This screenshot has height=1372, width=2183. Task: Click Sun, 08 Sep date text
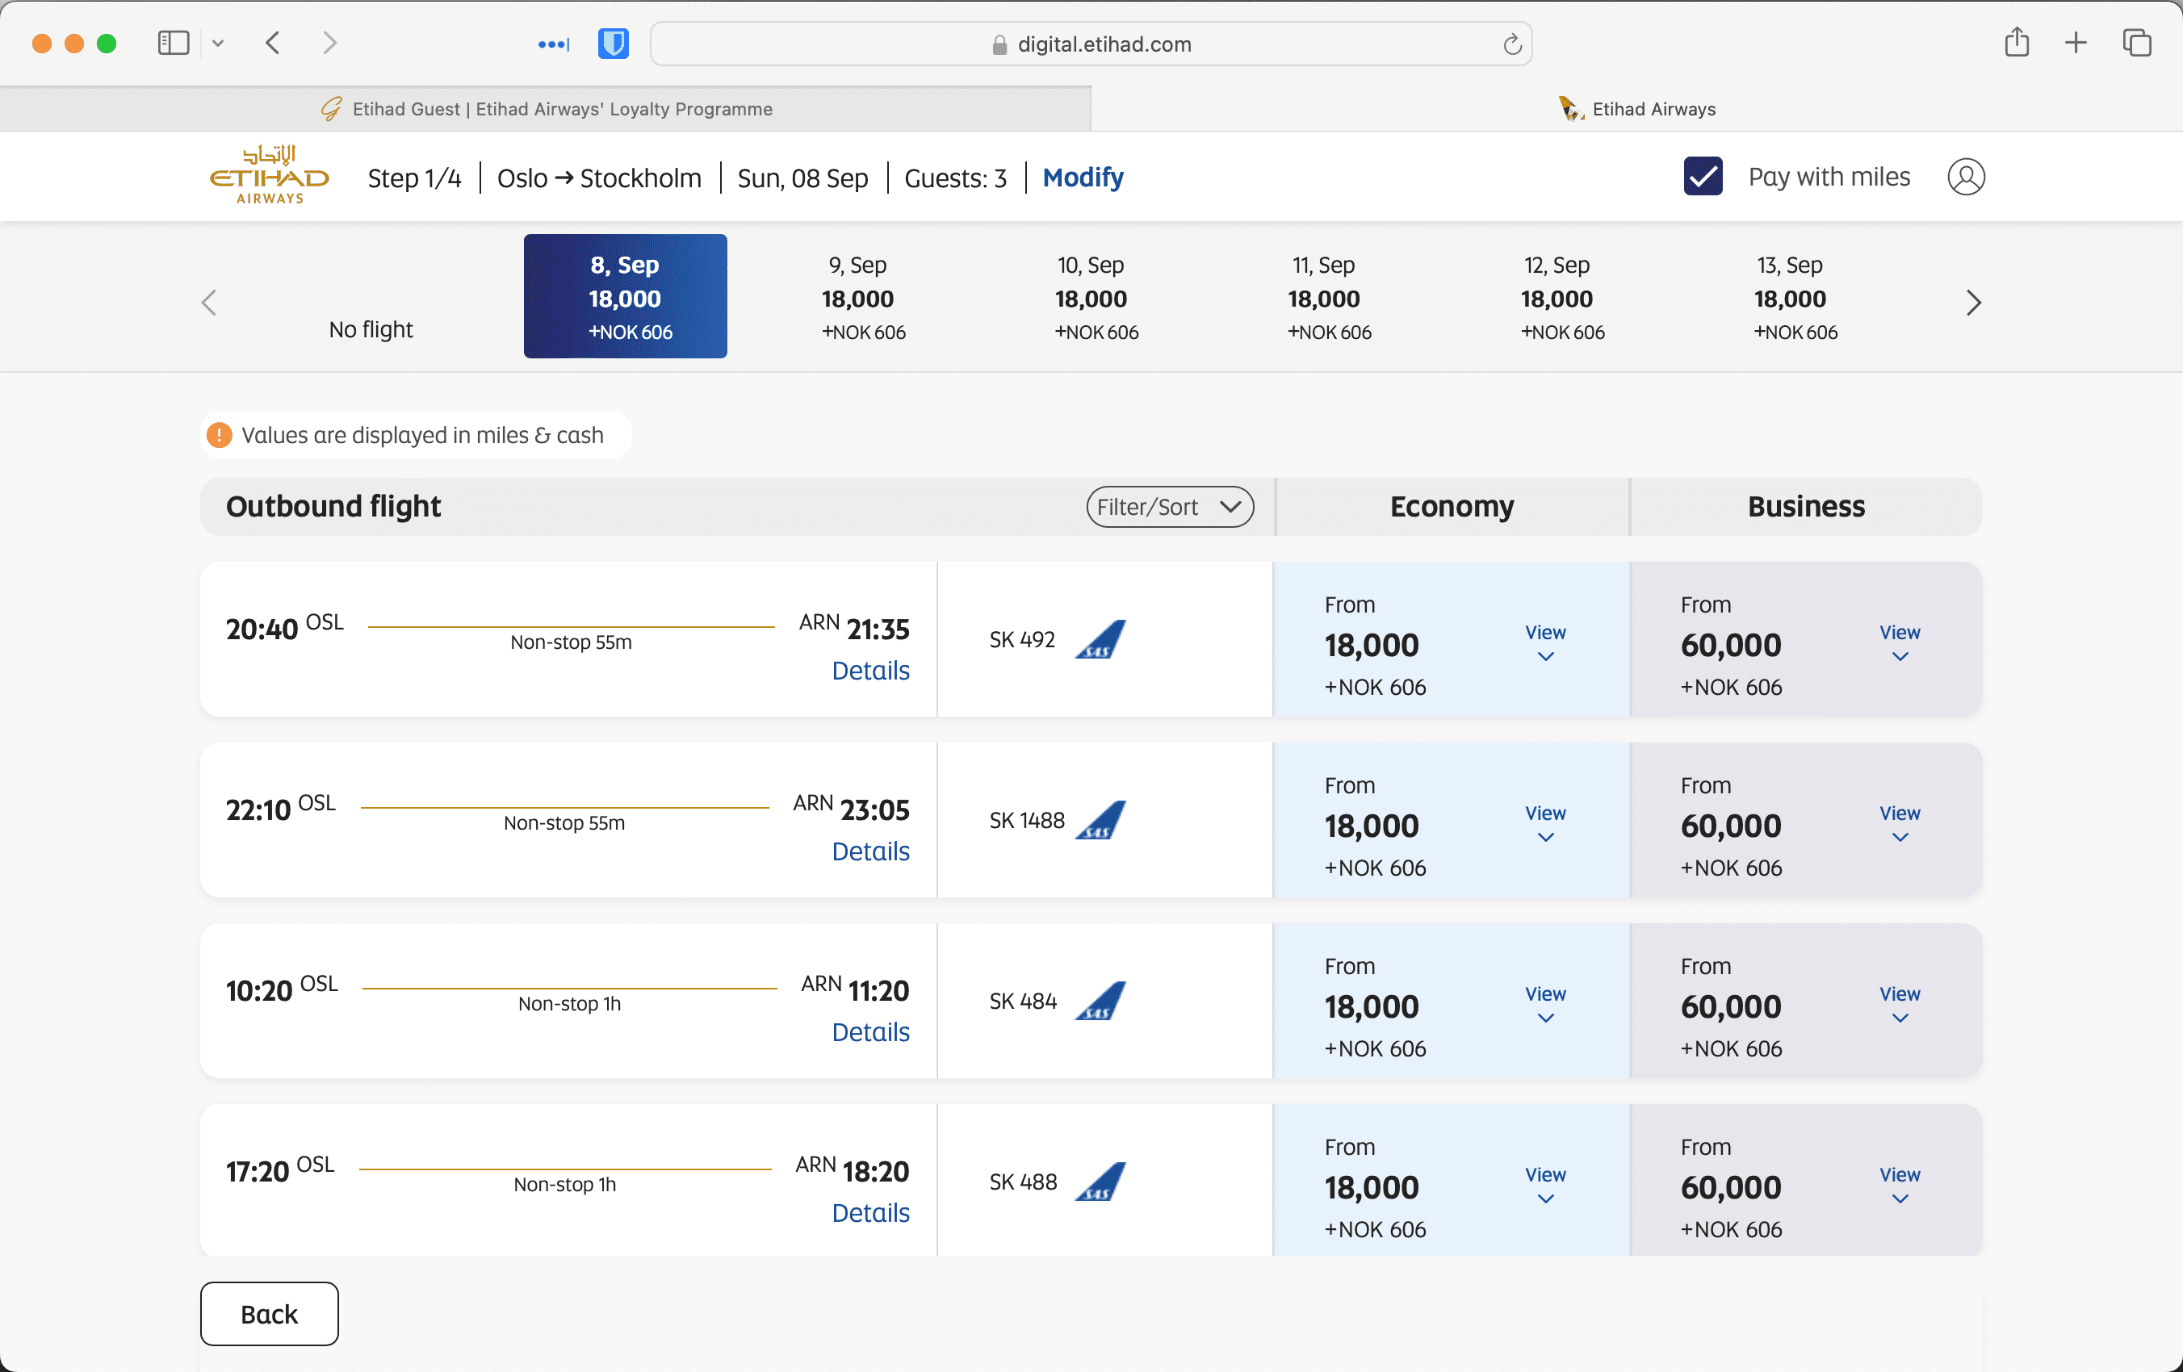click(803, 178)
